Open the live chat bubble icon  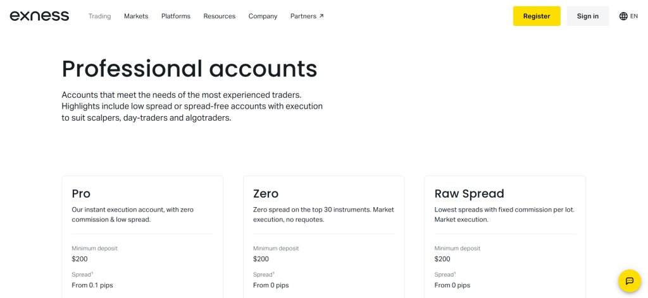pyautogui.click(x=629, y=281)
